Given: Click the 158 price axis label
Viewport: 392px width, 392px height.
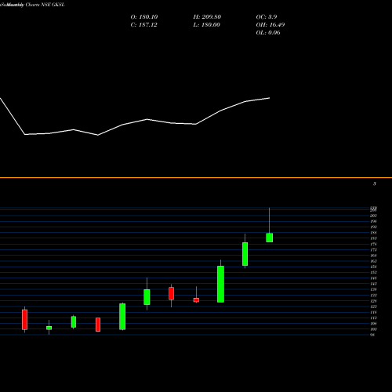Looking at the screenshot, I should coord(373,267).
